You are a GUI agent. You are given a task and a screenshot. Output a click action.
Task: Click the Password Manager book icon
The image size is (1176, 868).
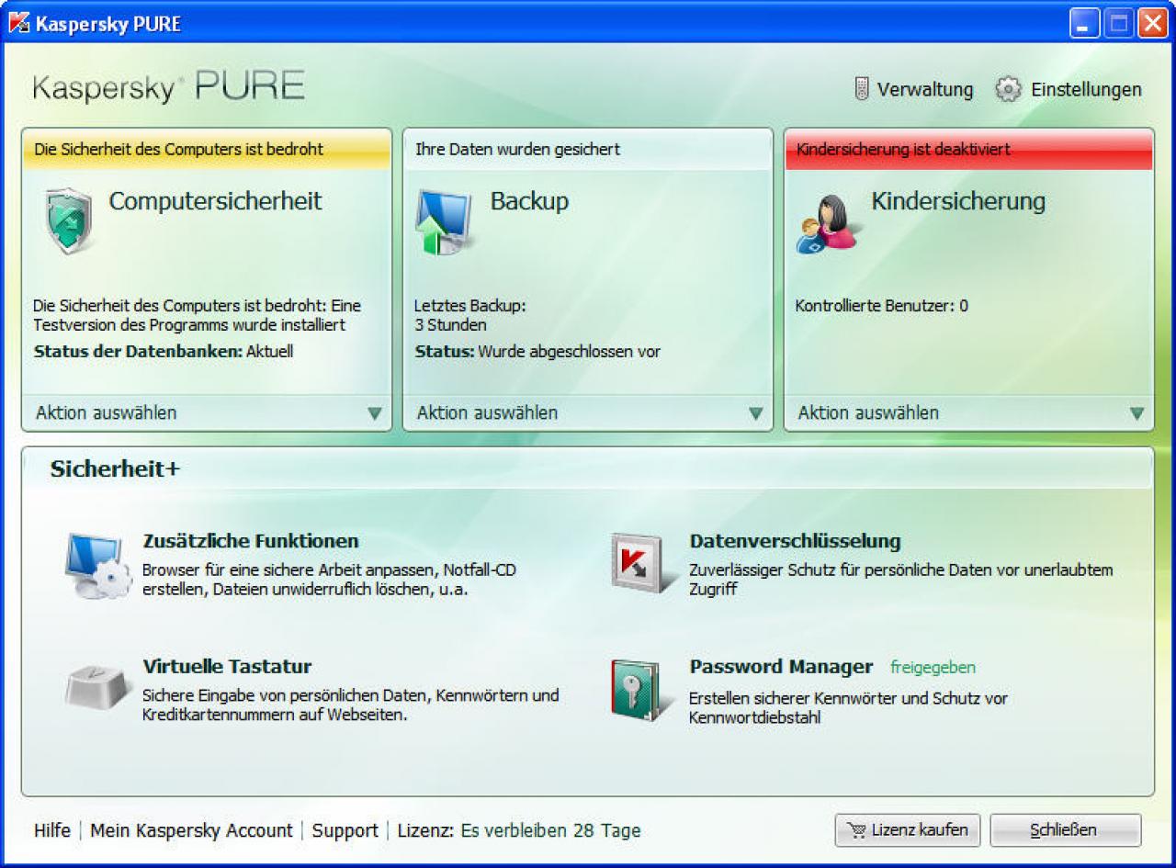[x=643, y=690]
